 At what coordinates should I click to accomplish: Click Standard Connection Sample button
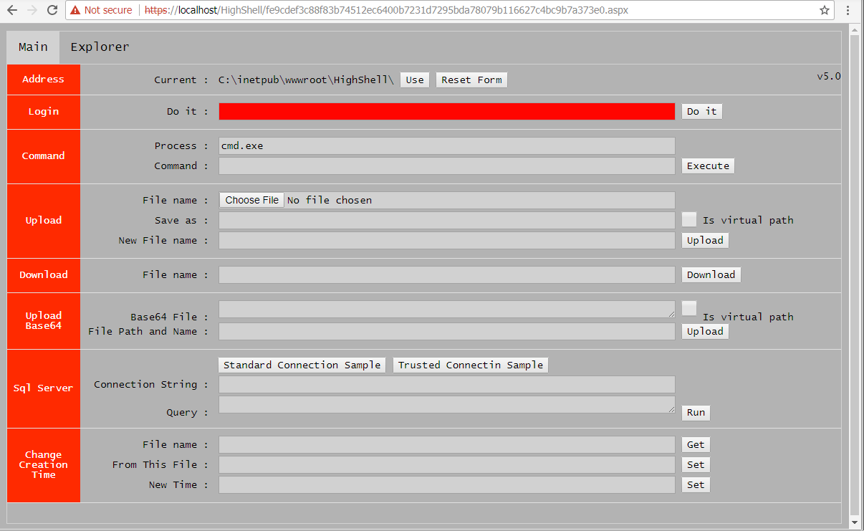coord(302,365)
